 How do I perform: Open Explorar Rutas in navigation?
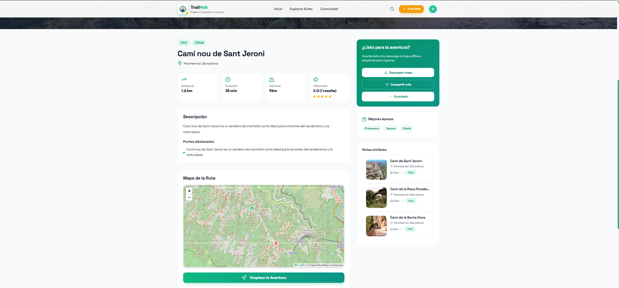click(301, 9)
